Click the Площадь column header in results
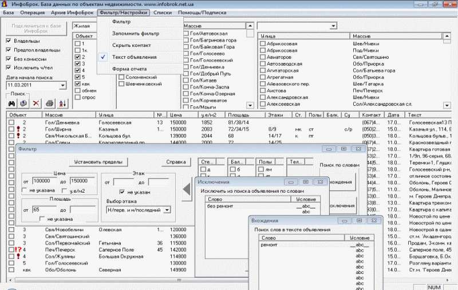 coord(244,115)
